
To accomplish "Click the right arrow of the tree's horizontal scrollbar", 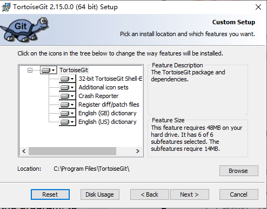I will click(138, 151).
